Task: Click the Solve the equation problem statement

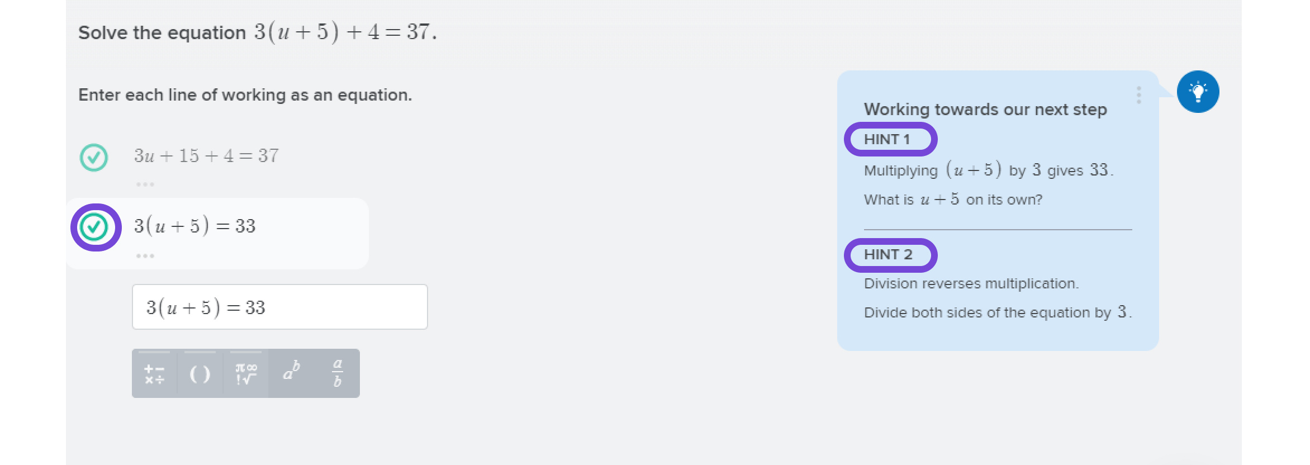Action: click(258, 32)
